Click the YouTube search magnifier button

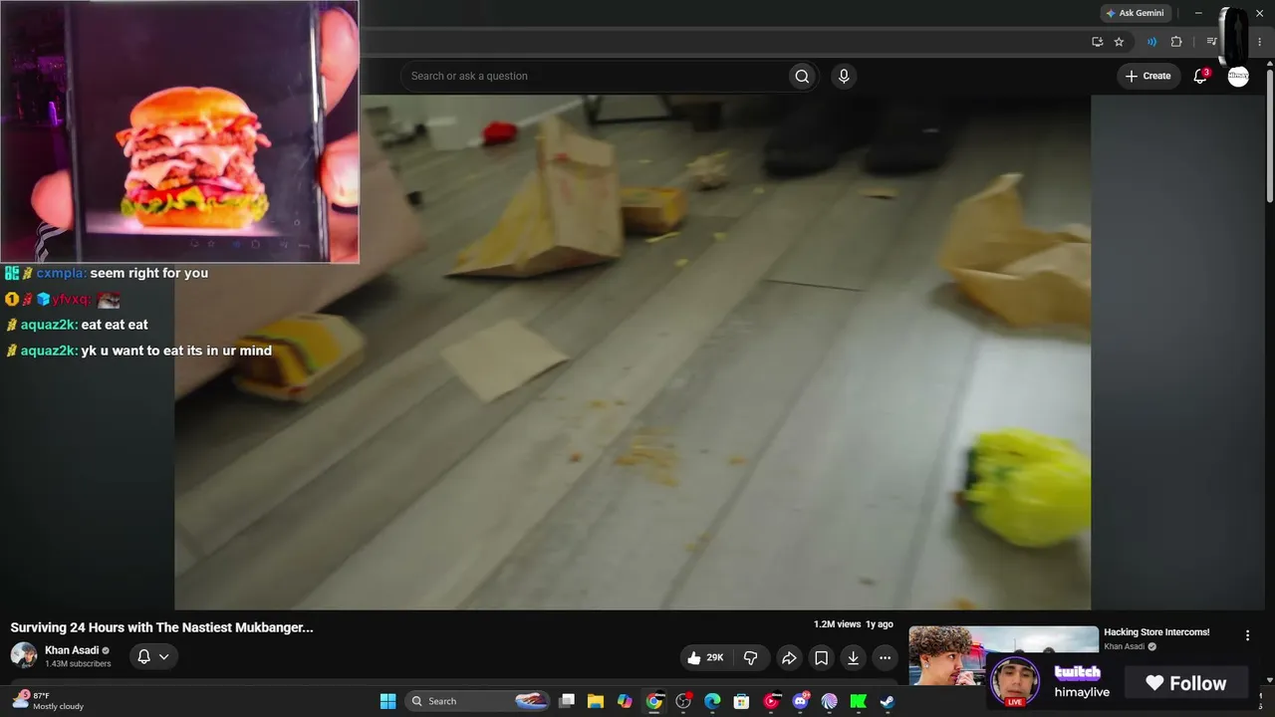point(802,77)
